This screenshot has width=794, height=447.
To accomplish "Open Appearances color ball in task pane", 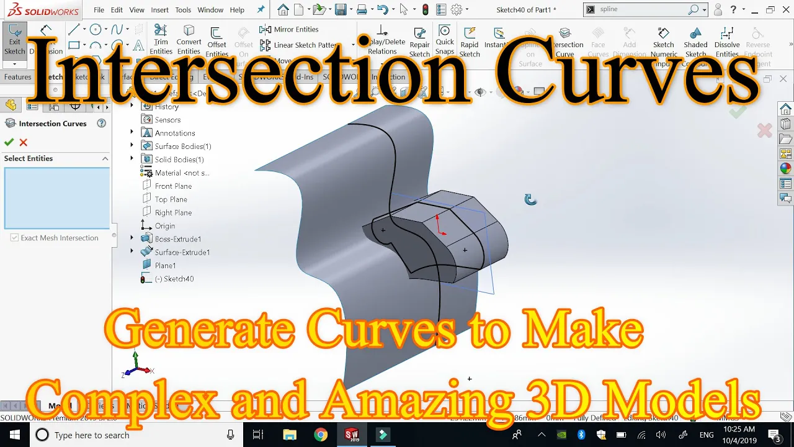I will pos(786,168).
